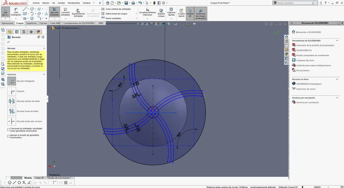Select Recortar hasta más cercano option
Screen dimensions: 344x188
12,121
